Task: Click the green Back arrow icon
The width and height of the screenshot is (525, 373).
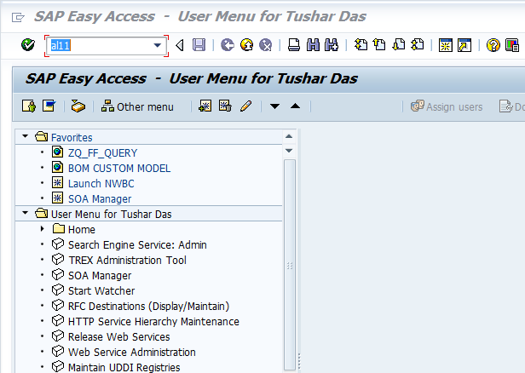Action: pyautogui.click(x=228, y=45)
